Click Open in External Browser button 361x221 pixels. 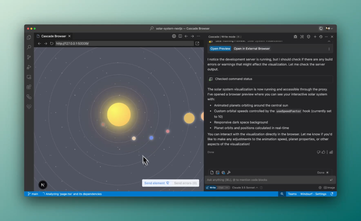click(x=252, y=49)
